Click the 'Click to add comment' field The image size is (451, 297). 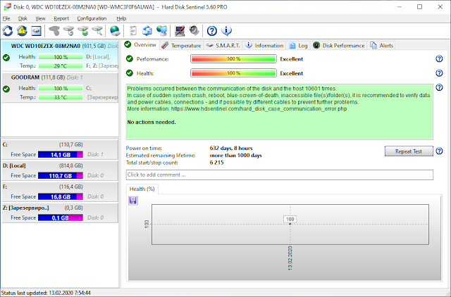click(280, 175)
